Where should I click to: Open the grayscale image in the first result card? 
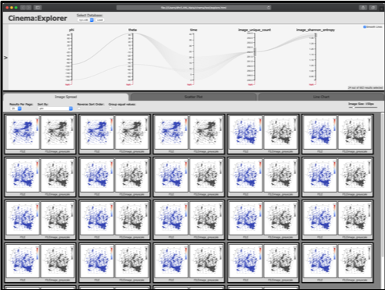(x=58, y=133)
